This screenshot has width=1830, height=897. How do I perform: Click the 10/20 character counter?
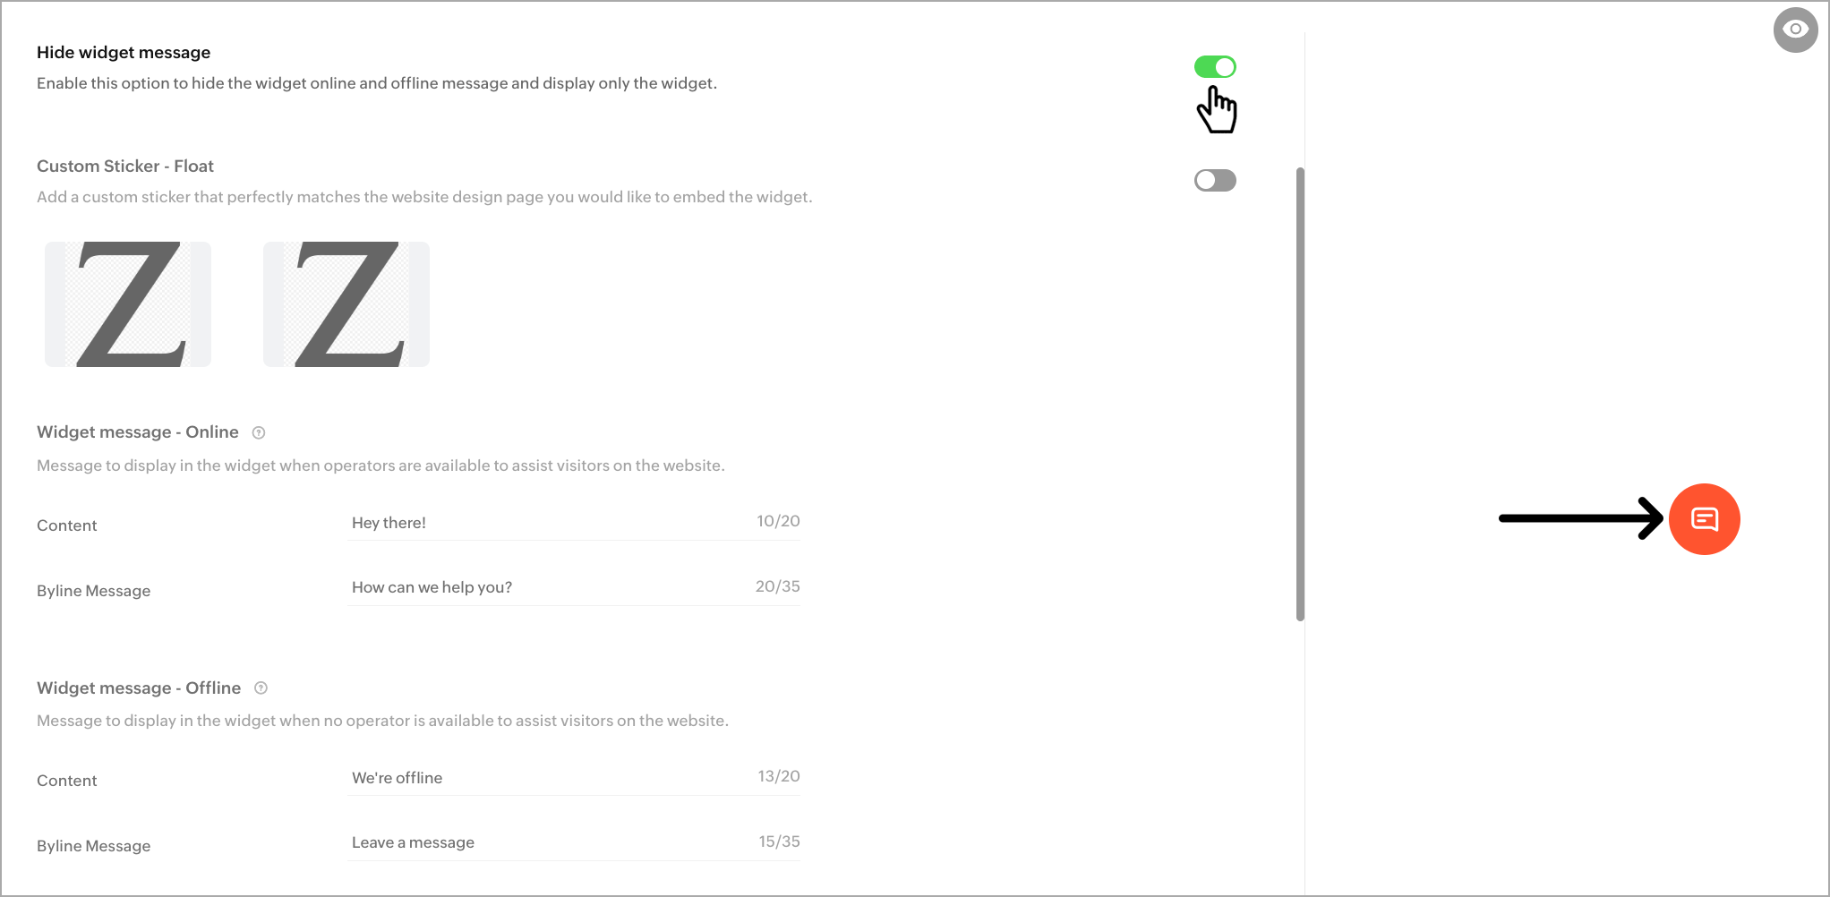coord(778,521)
